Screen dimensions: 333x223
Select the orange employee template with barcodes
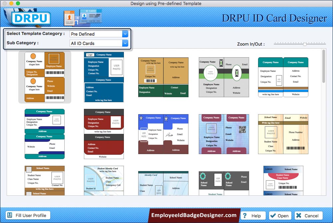pos(45,77)
